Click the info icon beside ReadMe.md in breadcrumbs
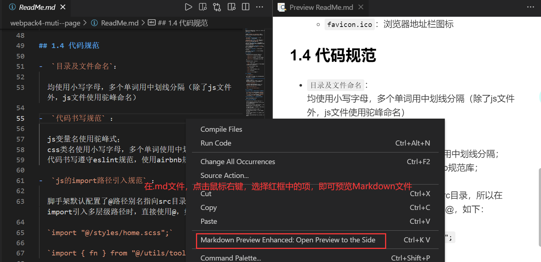The height and width of the screenshot is (262, 541). pos(94,23)
